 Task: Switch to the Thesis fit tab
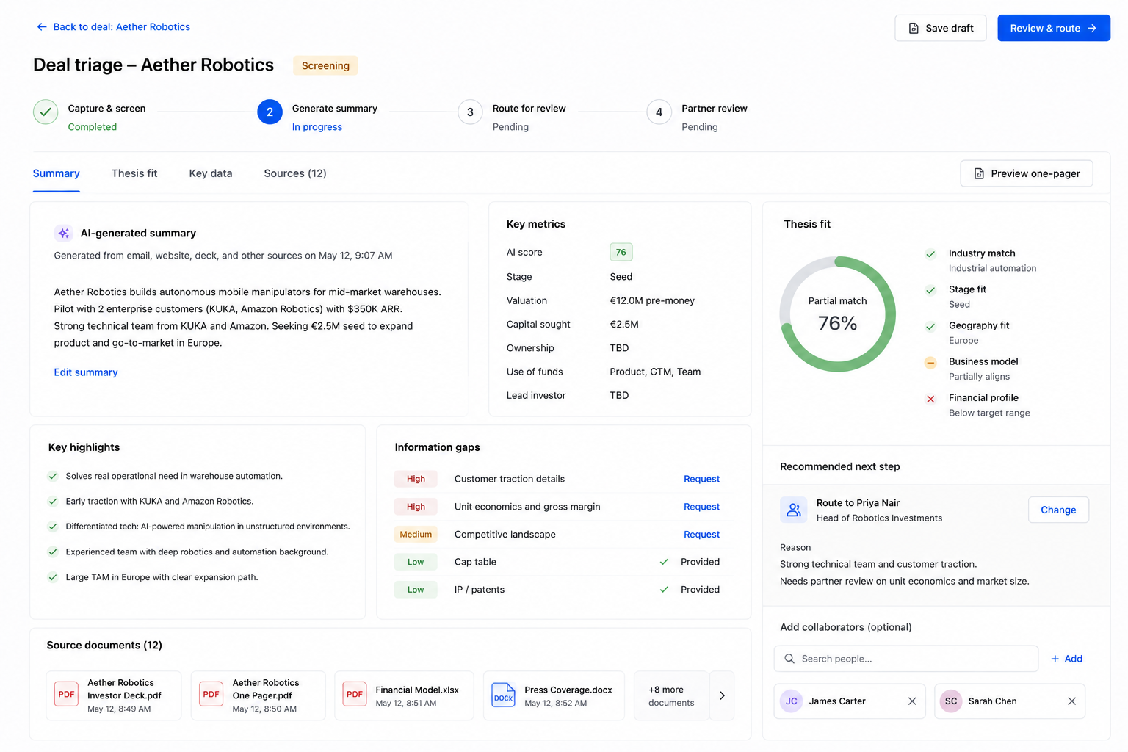coord(134,173)
